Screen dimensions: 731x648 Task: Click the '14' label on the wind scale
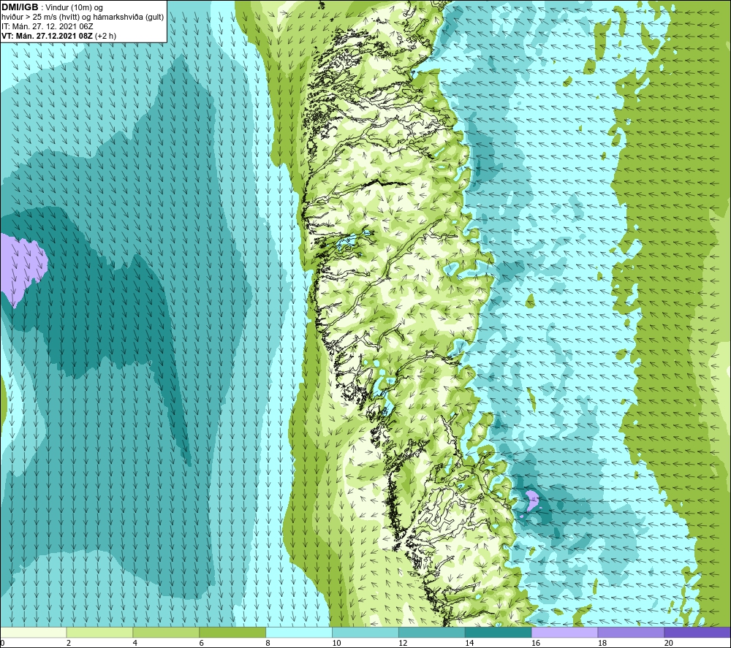coord(469,643)
